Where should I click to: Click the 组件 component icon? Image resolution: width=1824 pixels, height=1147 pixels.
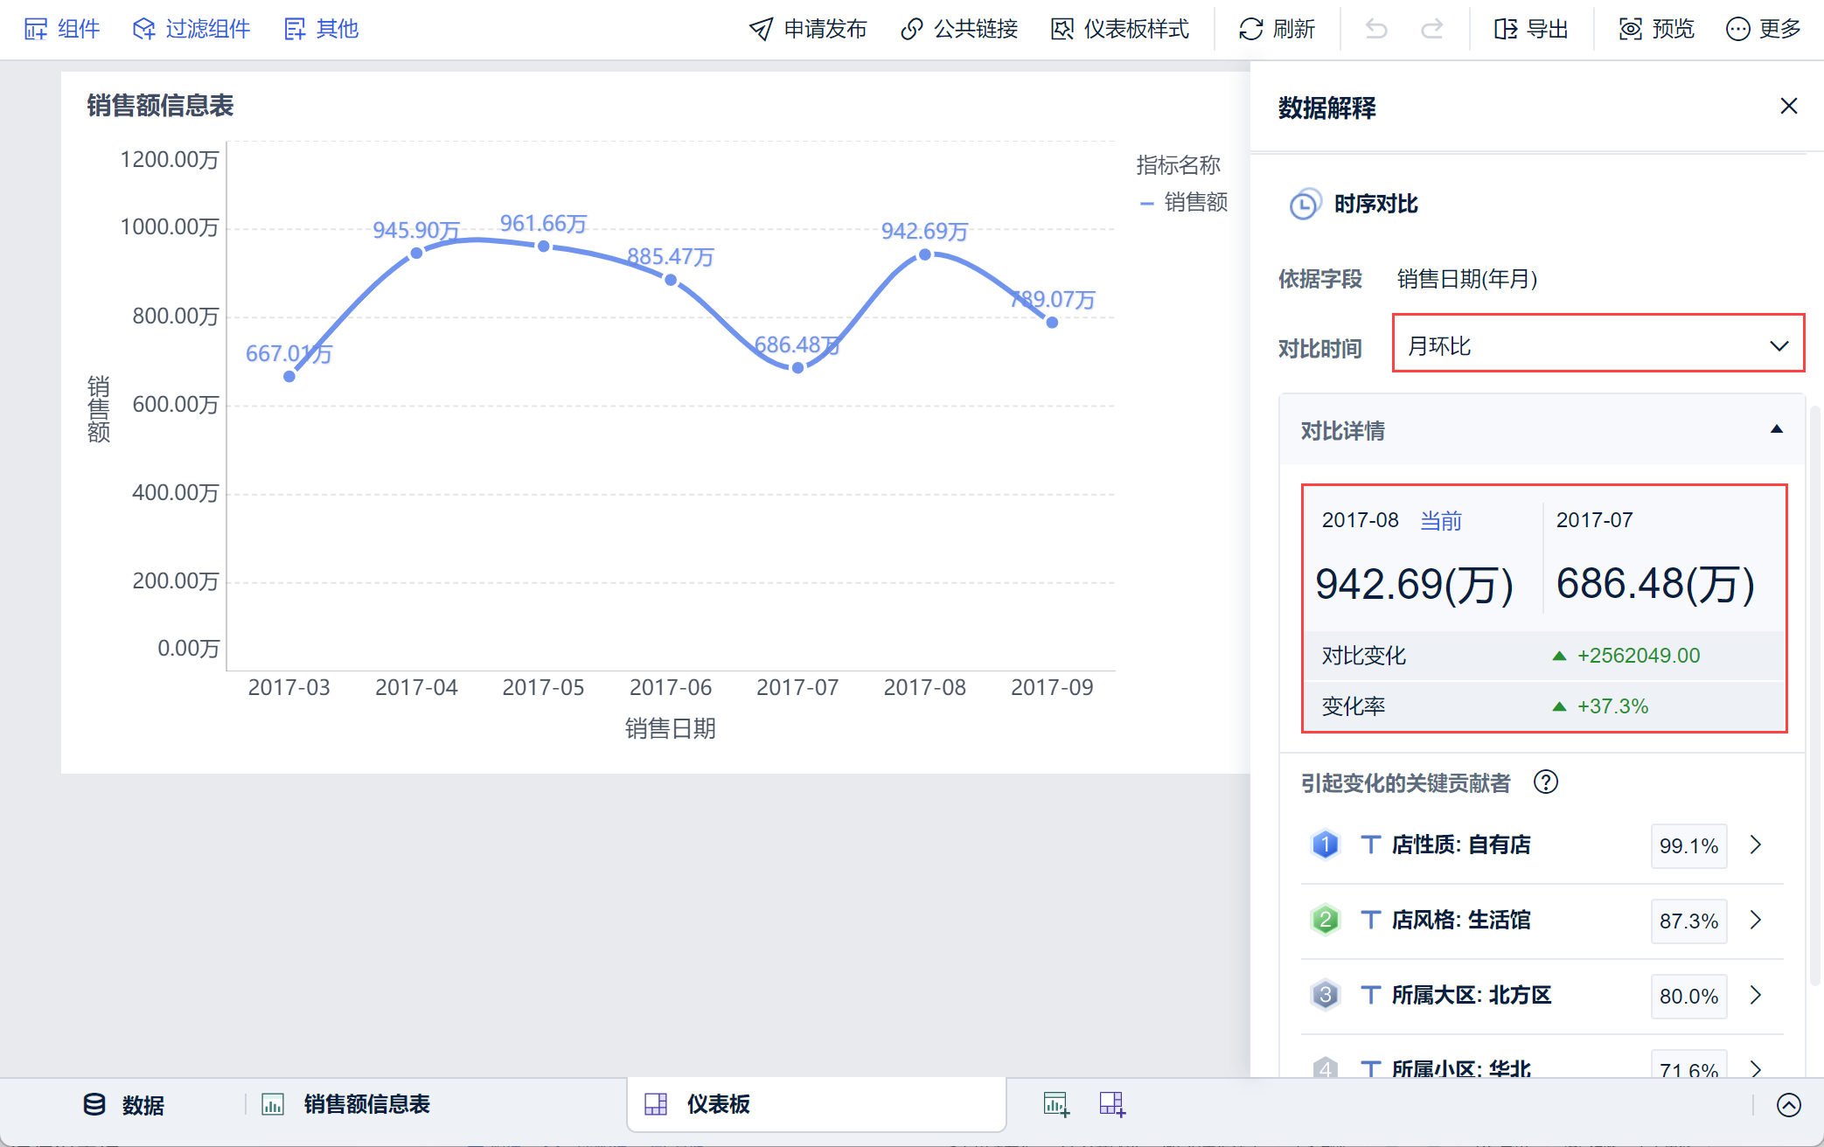click(x=36, y=30)
